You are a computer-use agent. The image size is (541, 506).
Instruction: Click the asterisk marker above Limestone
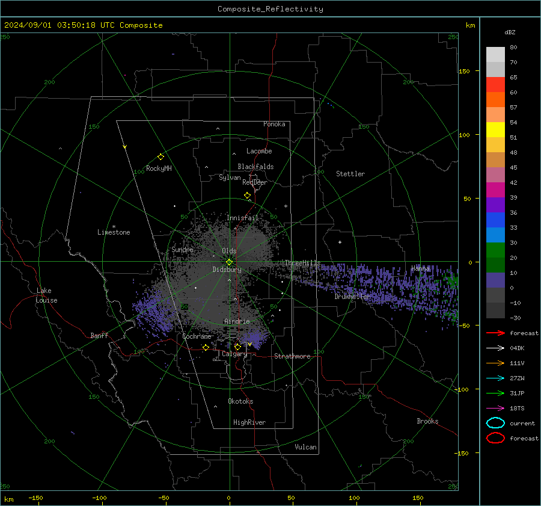click(114, 227)
